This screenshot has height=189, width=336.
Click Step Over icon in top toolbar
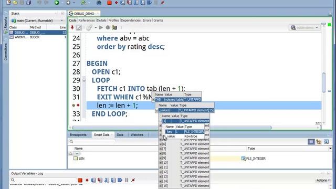tap(122, 3)
